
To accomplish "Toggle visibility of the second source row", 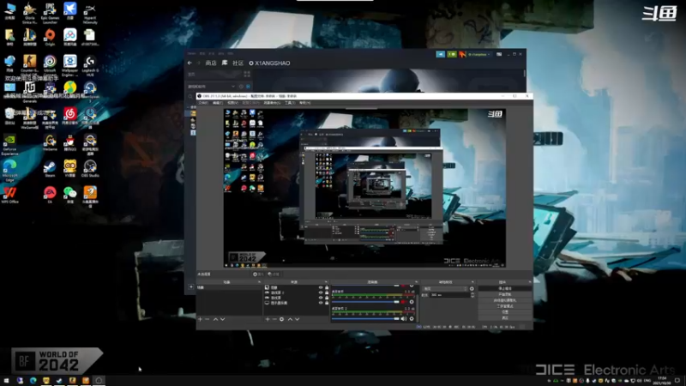I will 321,293.
